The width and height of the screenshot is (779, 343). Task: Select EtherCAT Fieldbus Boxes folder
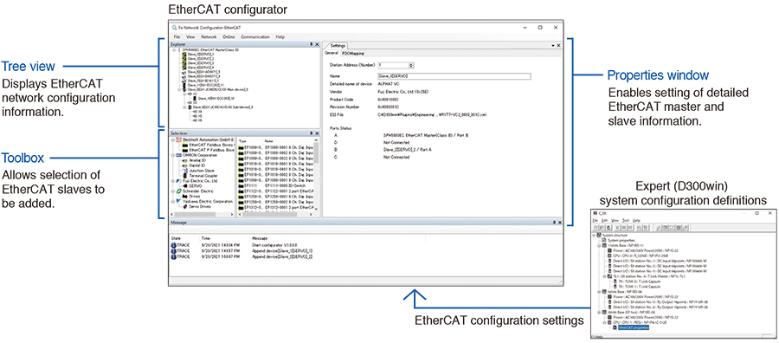pyautogui.click(x=210, y=145)
